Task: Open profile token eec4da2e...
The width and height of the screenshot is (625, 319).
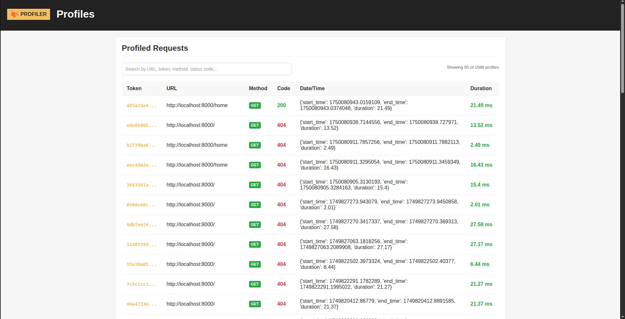Action: tap(141, 165)
